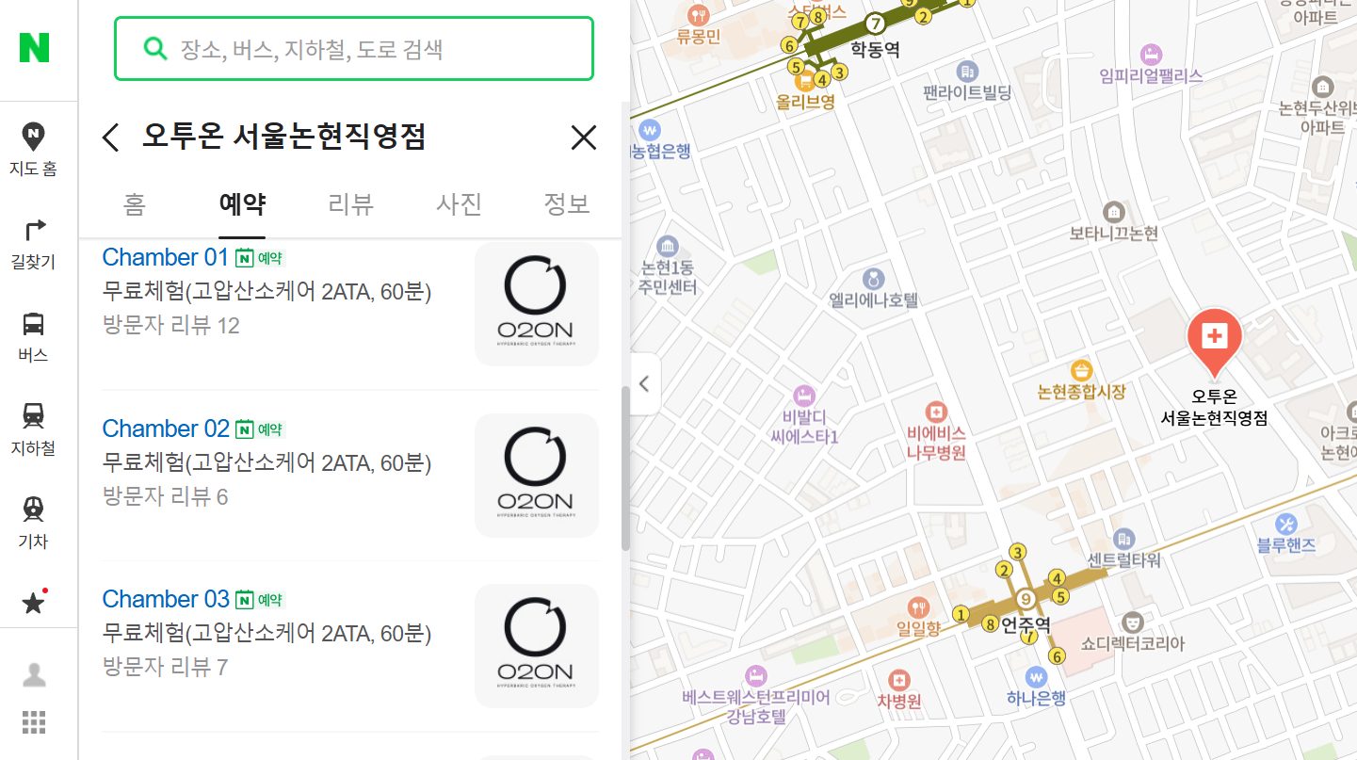Click the red 오투온 map pin
Viewport: 1357px width, 760px height.
[1215, 343]
